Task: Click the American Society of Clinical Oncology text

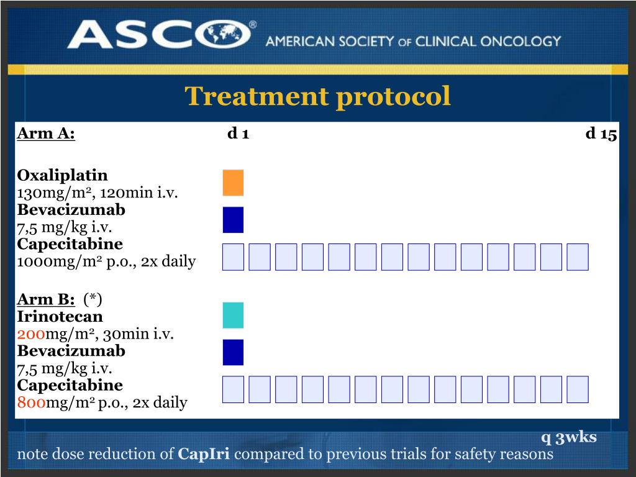Action: tap(413, 42)
